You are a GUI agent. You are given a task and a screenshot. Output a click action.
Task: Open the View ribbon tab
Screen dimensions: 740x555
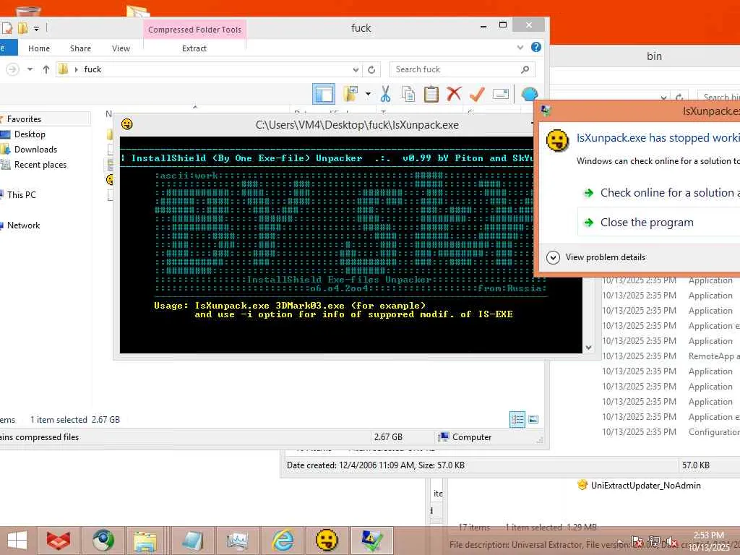click(x=121, y=48)
